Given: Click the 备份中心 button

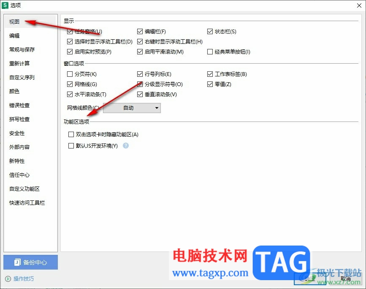Looking at the screenshot, I should click(x=30, y=262).
